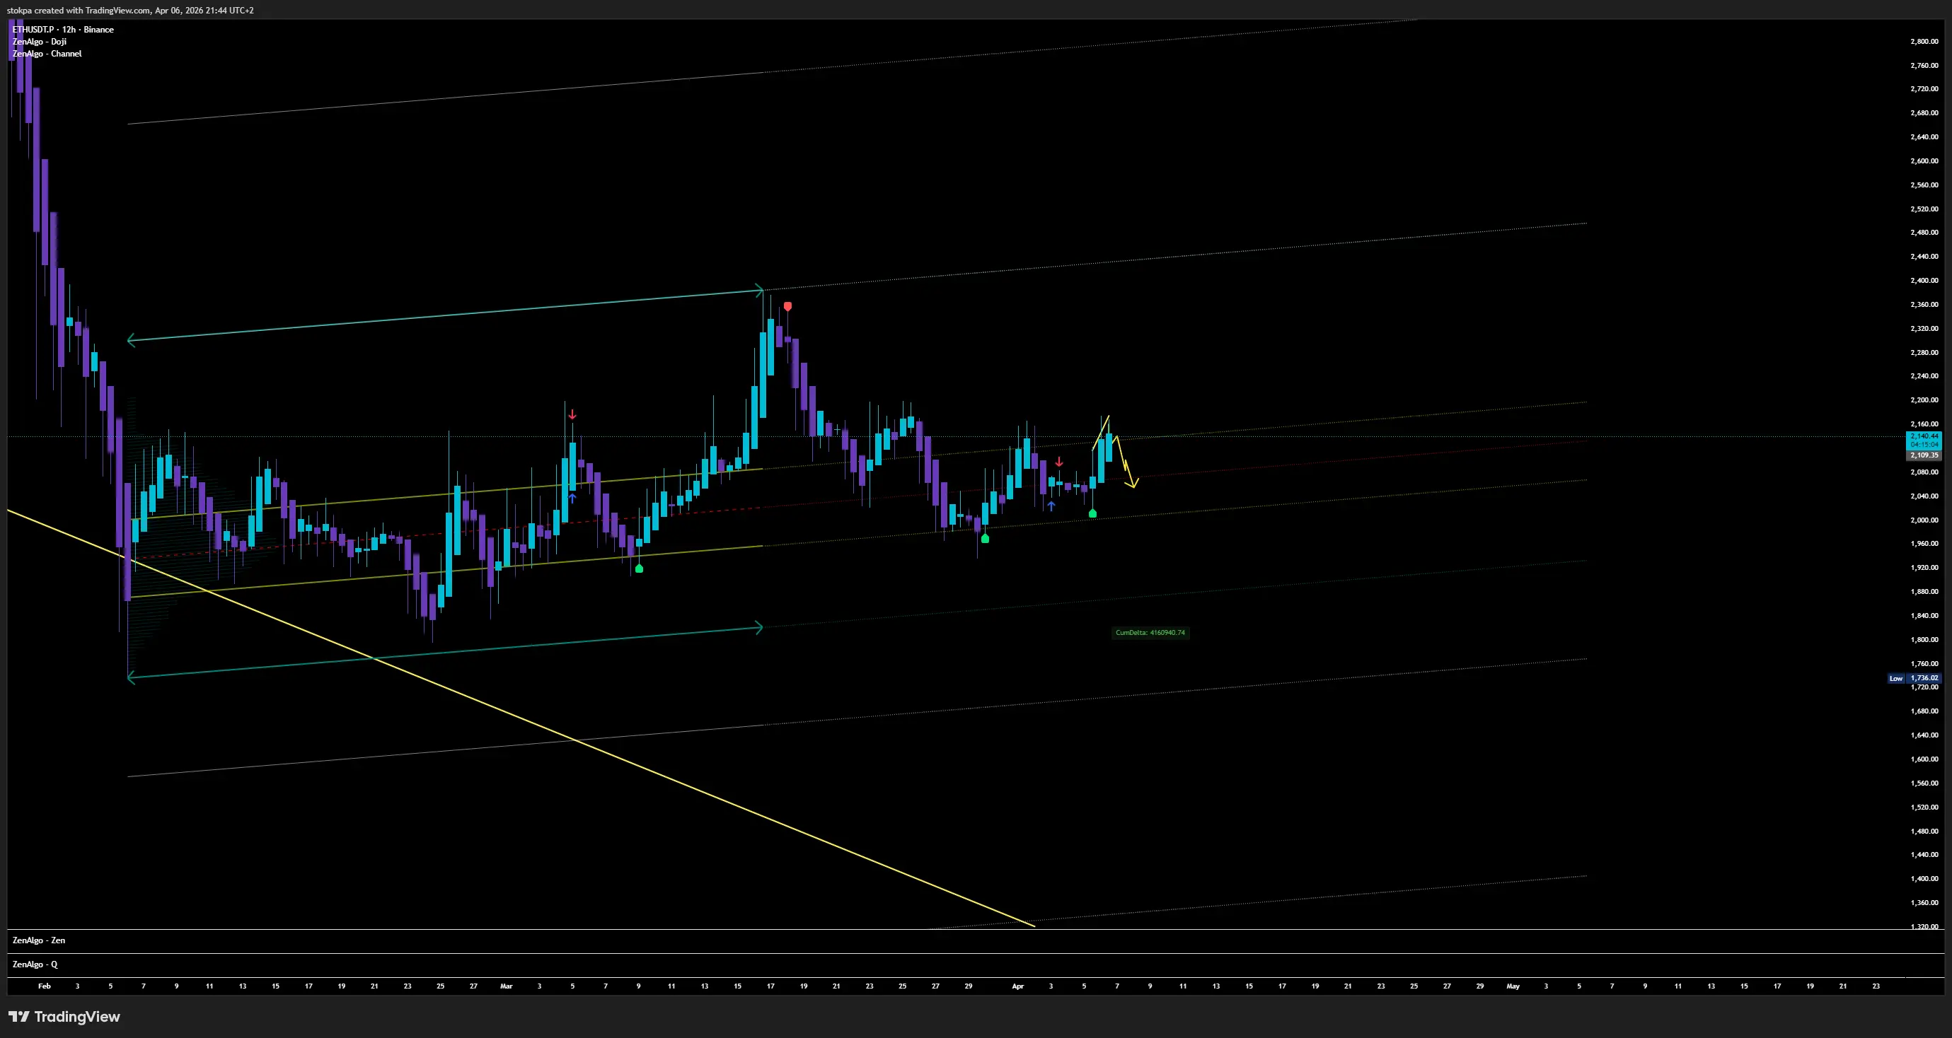Click the blue up arrow below the April 3 candle

tap(1051, 506)
